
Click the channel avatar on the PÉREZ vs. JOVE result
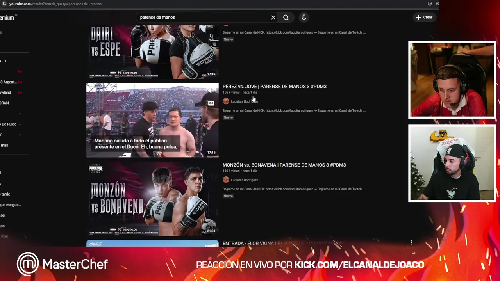point(226,101)
